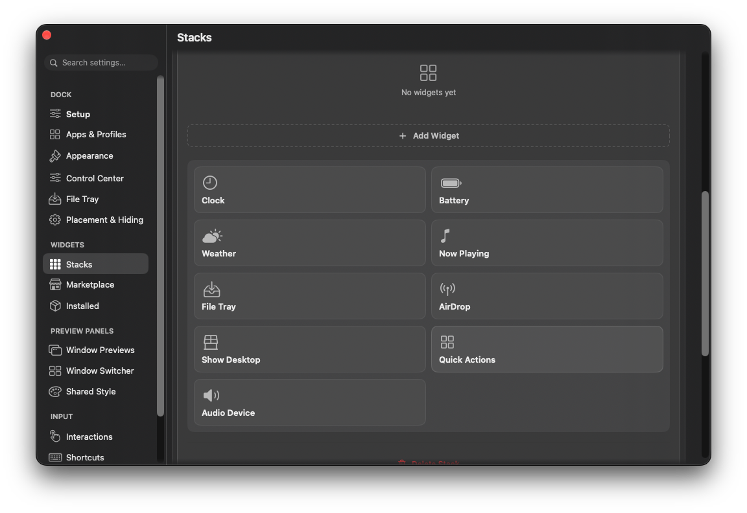Click the main content vertical scrollbar
Screen dimensions: 747x513
click(705, 273)
